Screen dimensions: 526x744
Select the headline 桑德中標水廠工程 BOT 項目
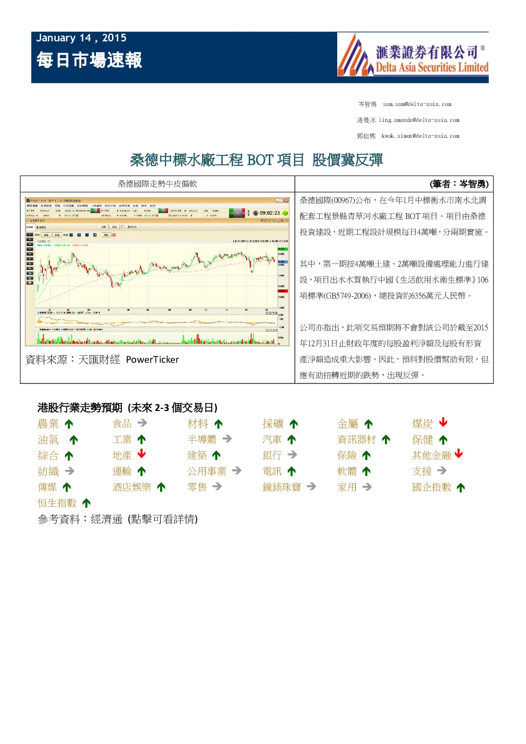click(217, 160)
